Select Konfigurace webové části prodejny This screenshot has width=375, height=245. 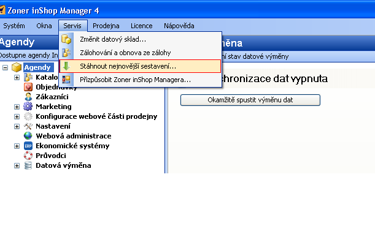tap(96, 116)
